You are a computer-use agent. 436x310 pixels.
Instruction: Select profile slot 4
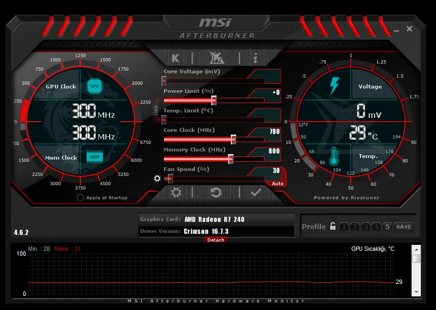376,226
